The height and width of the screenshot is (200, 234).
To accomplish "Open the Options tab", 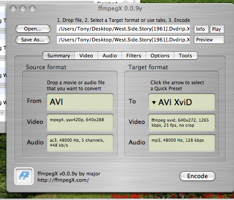I will 160,56.
